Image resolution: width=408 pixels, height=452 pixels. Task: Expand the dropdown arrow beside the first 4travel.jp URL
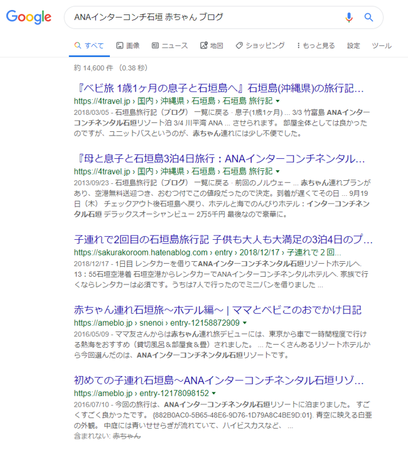tap(278, 101)
